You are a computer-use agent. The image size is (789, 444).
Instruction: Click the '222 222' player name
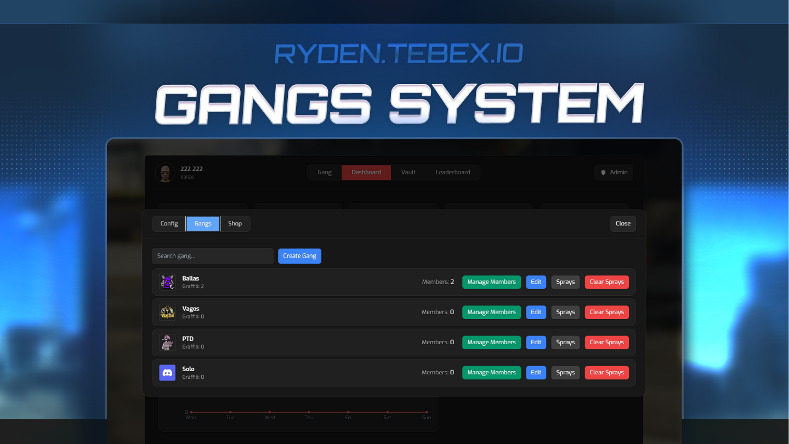(x=191, y=169)
